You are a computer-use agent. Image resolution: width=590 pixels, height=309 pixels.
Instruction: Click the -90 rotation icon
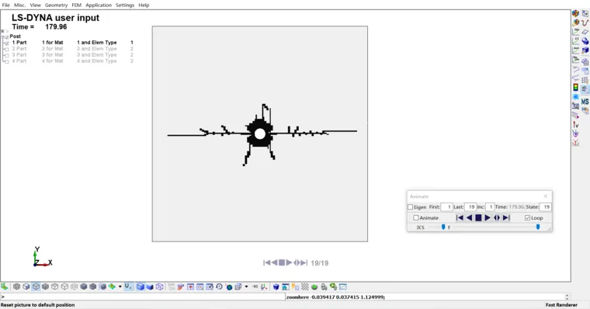click(x=255, y=286)
